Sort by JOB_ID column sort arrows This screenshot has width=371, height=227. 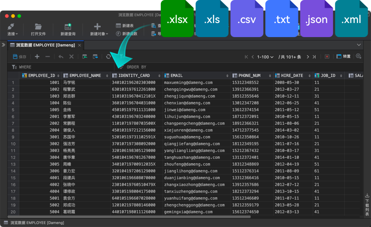point(341,76)
